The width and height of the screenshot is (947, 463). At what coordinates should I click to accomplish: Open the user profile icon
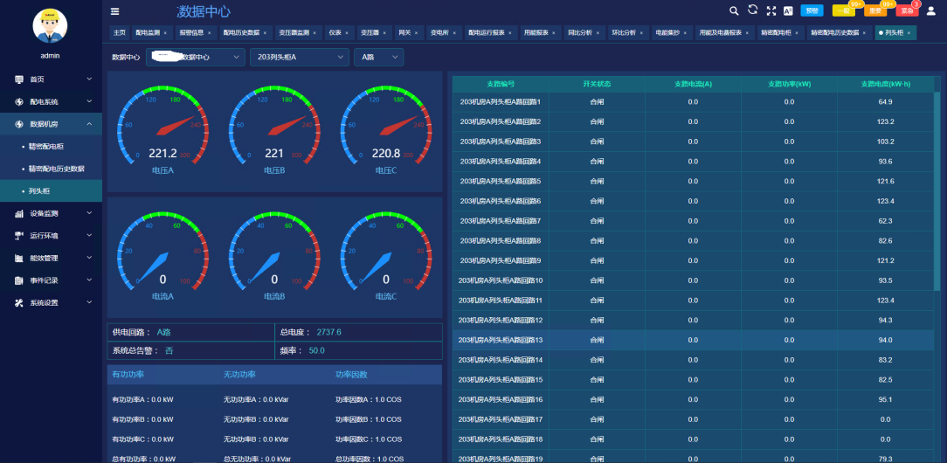point(930,10)
